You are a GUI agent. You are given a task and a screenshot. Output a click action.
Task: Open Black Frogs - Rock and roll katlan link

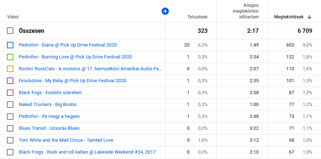tap(87, 152)
